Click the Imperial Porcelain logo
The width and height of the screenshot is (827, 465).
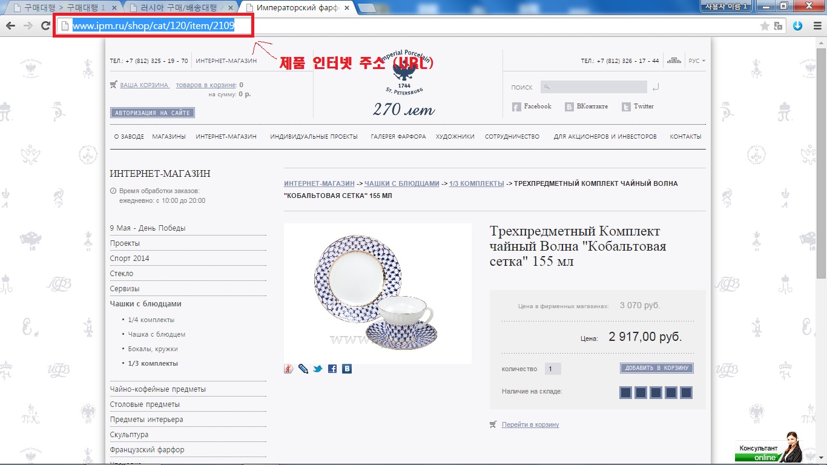tap(404, 73)
